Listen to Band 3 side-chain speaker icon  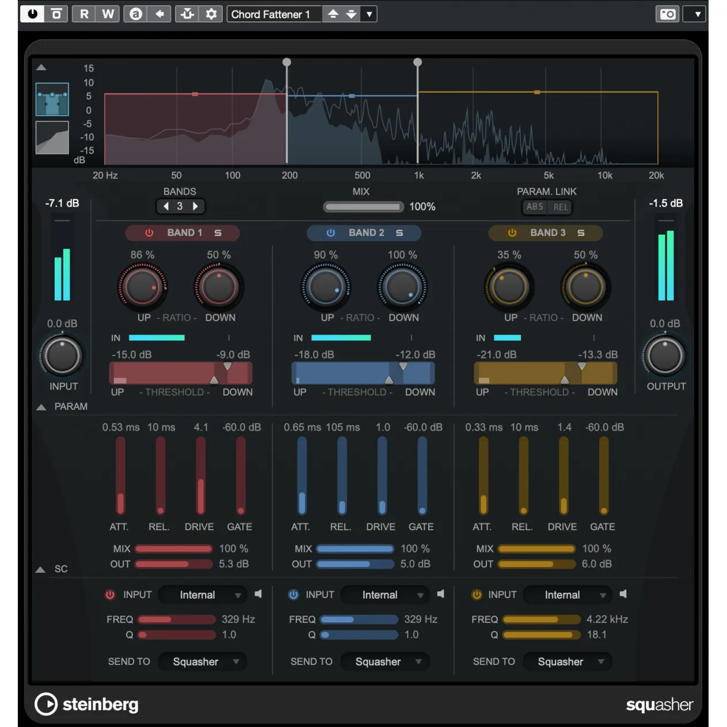pyautogui.click(x=623, y=593)
